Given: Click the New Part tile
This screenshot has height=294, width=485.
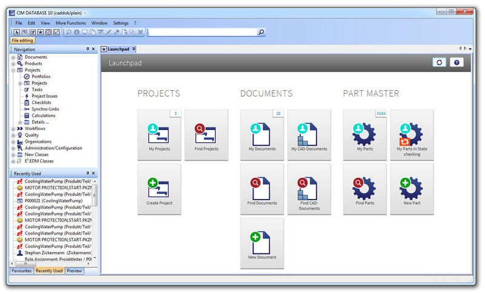Looking at the screenshot, I should pyautogui.click(x=412, y=189).
